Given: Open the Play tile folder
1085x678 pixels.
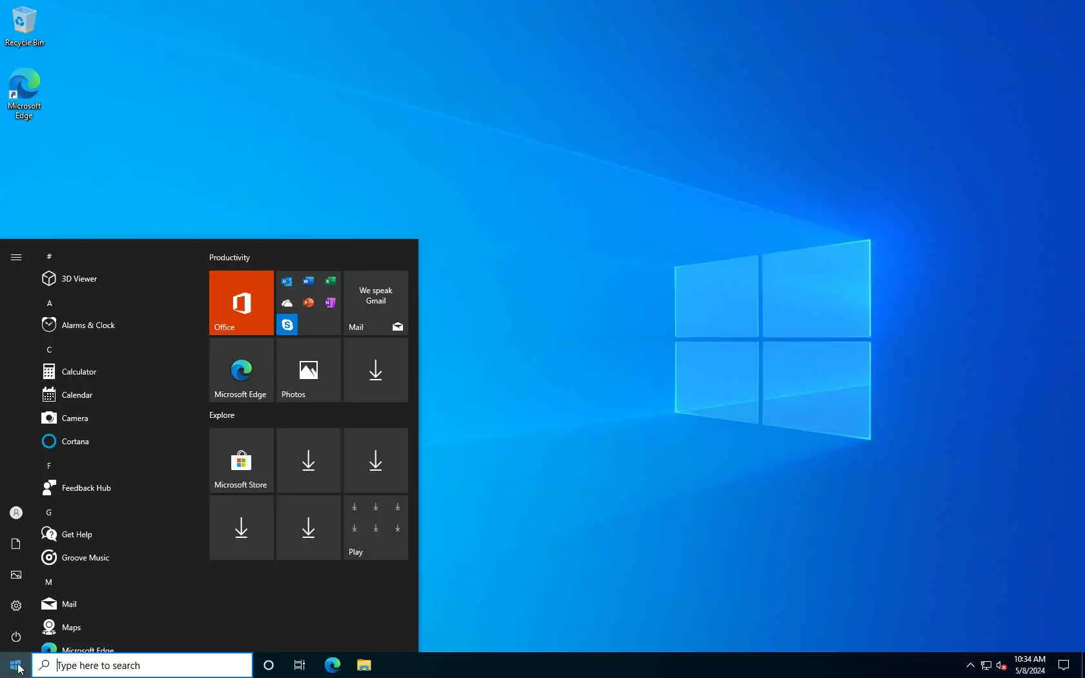Looking at the screenshot, I should pyautogui.click(x=376, y=528).
